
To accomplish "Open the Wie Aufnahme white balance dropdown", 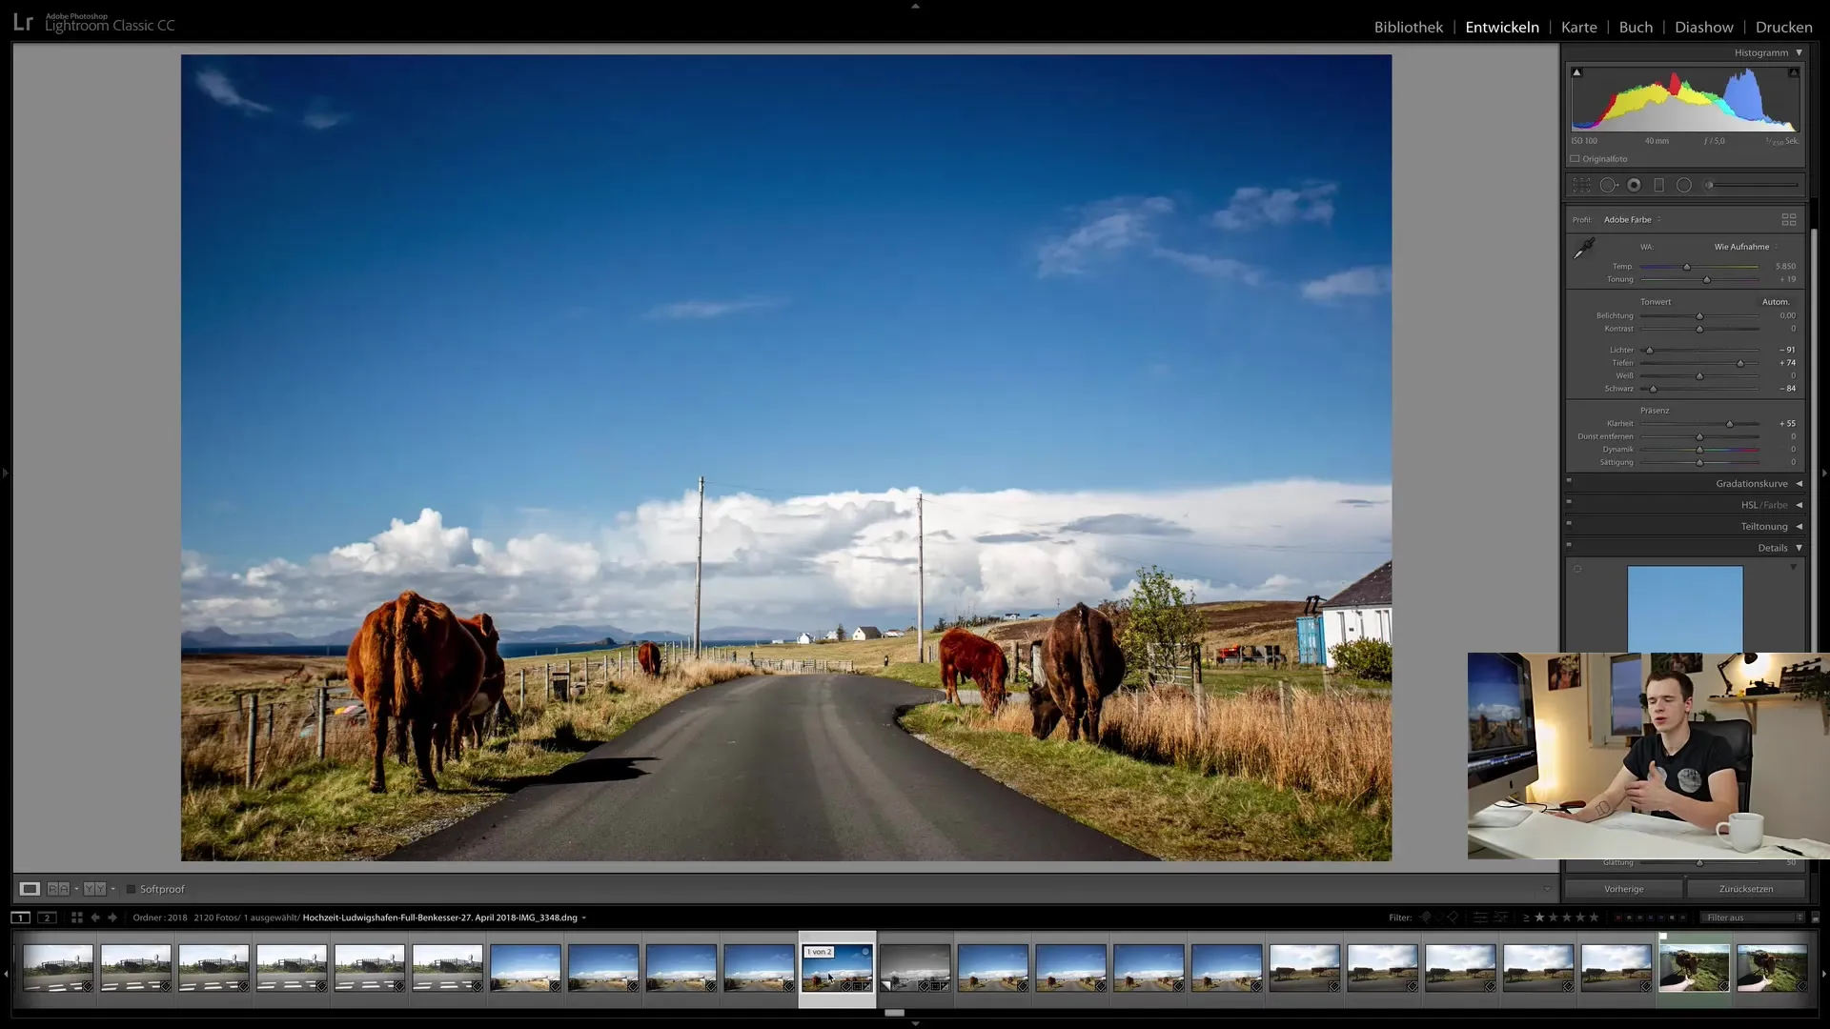I will tap(1746, 247).
